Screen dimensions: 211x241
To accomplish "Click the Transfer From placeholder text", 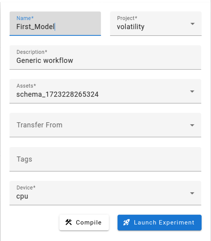I will pos(39,125).
